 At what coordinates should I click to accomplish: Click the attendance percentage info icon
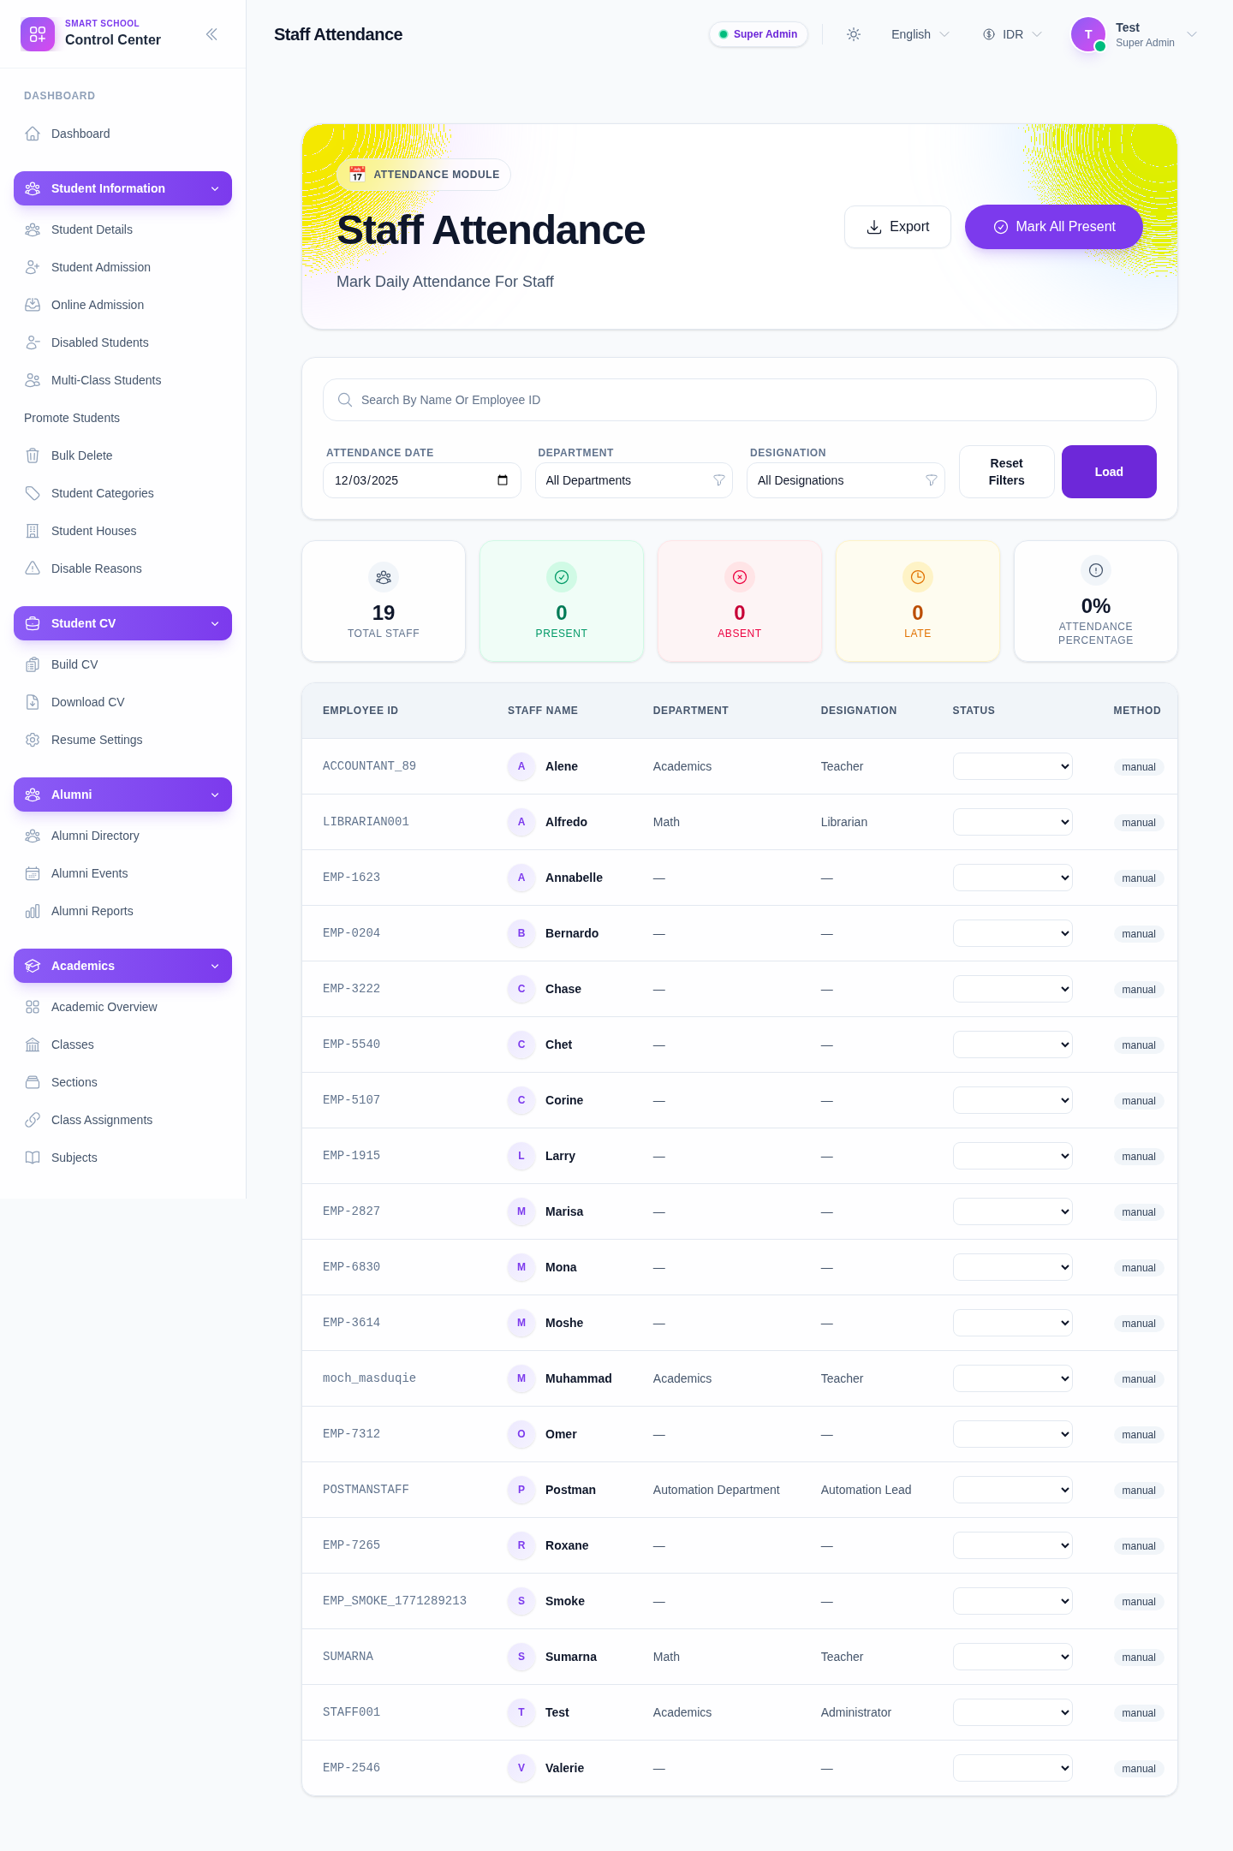1096,570
